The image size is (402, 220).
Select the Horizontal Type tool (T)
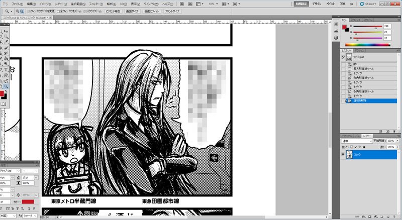[6, 69]
